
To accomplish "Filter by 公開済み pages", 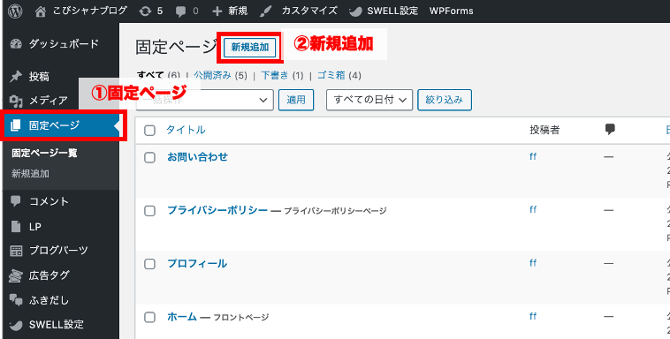I will (x=213, y=76).
